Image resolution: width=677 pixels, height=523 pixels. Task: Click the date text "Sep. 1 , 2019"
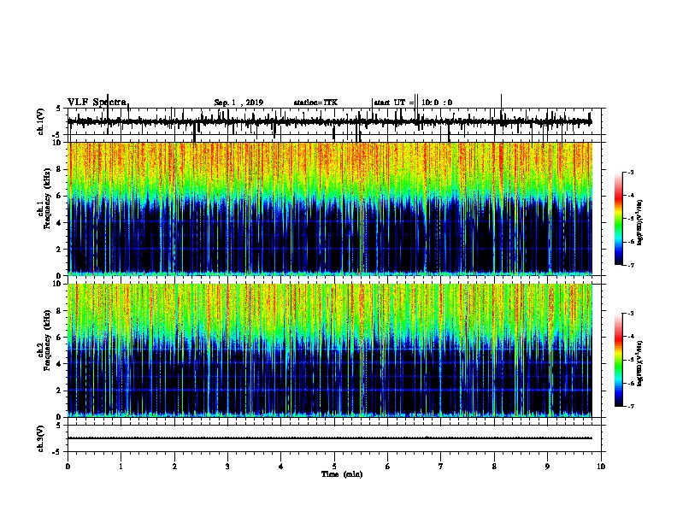238,103
